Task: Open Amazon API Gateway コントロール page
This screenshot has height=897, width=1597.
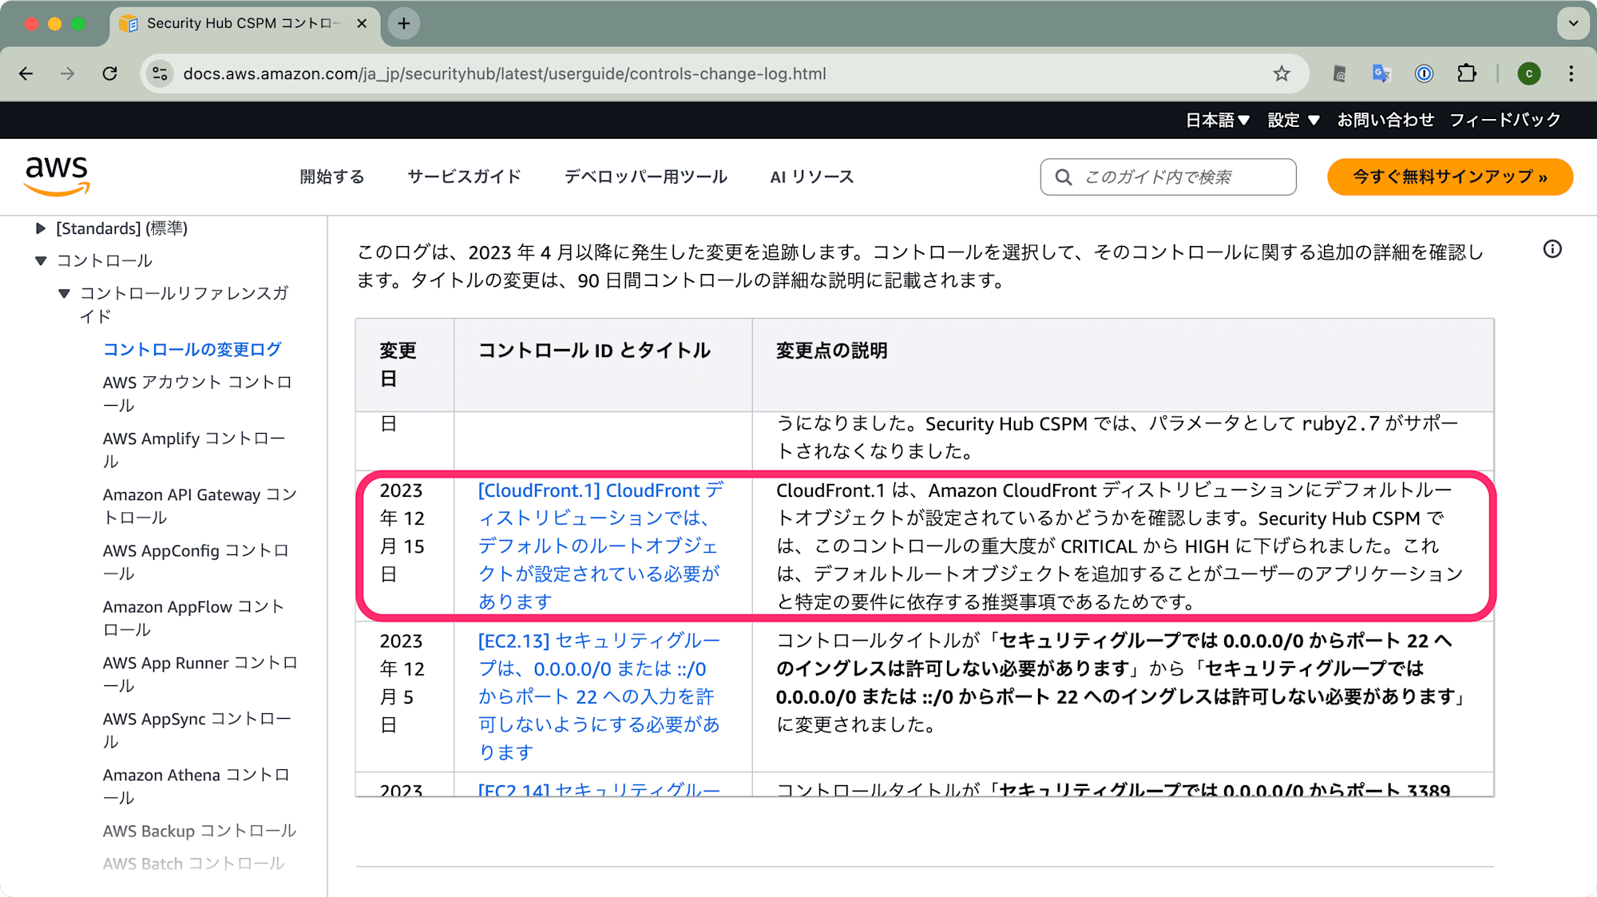Action: coord(200,506)
